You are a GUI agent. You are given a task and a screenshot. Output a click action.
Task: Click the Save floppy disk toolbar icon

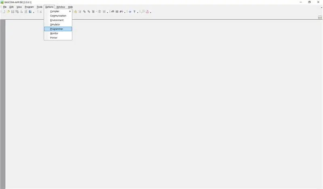(13, 12)
